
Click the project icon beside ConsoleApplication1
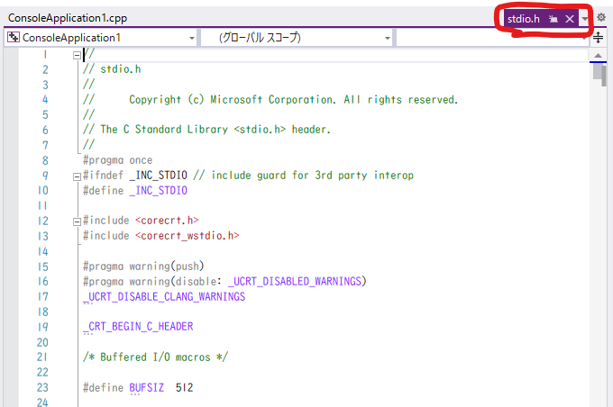coord(13,38)
